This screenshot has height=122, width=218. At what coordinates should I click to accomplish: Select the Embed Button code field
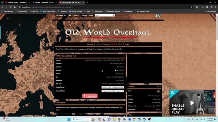tap(113, 87)
